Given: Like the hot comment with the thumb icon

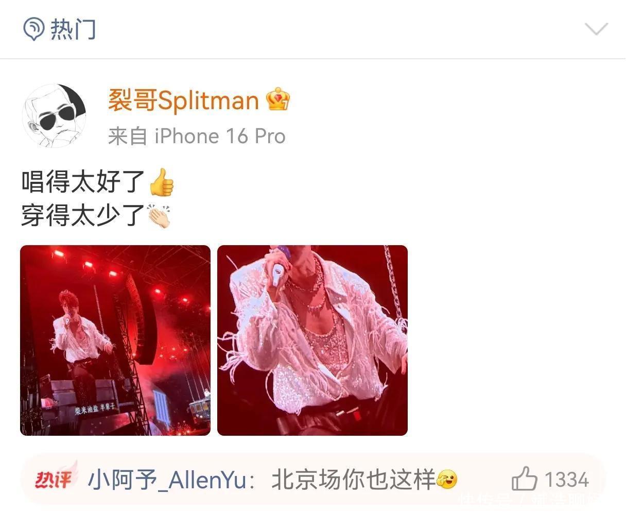Looking at the screenshot, I should [x=525, y=479].
